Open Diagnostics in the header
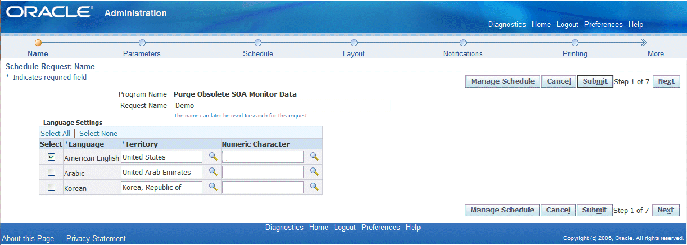687x245 pixels. point(507,25)
